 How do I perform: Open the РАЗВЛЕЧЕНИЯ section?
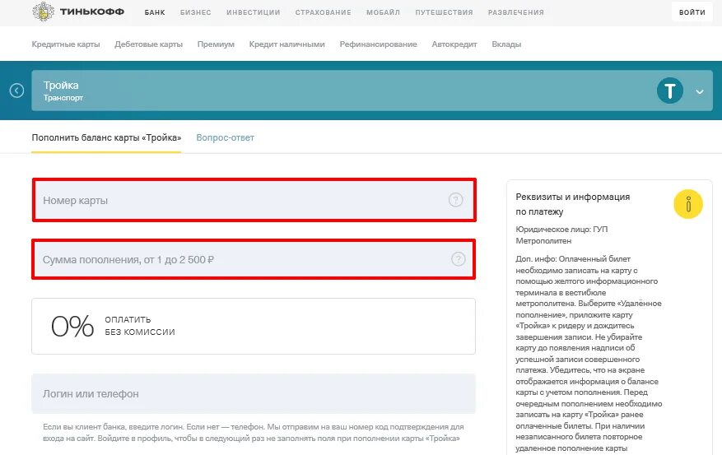click(515, 12)
